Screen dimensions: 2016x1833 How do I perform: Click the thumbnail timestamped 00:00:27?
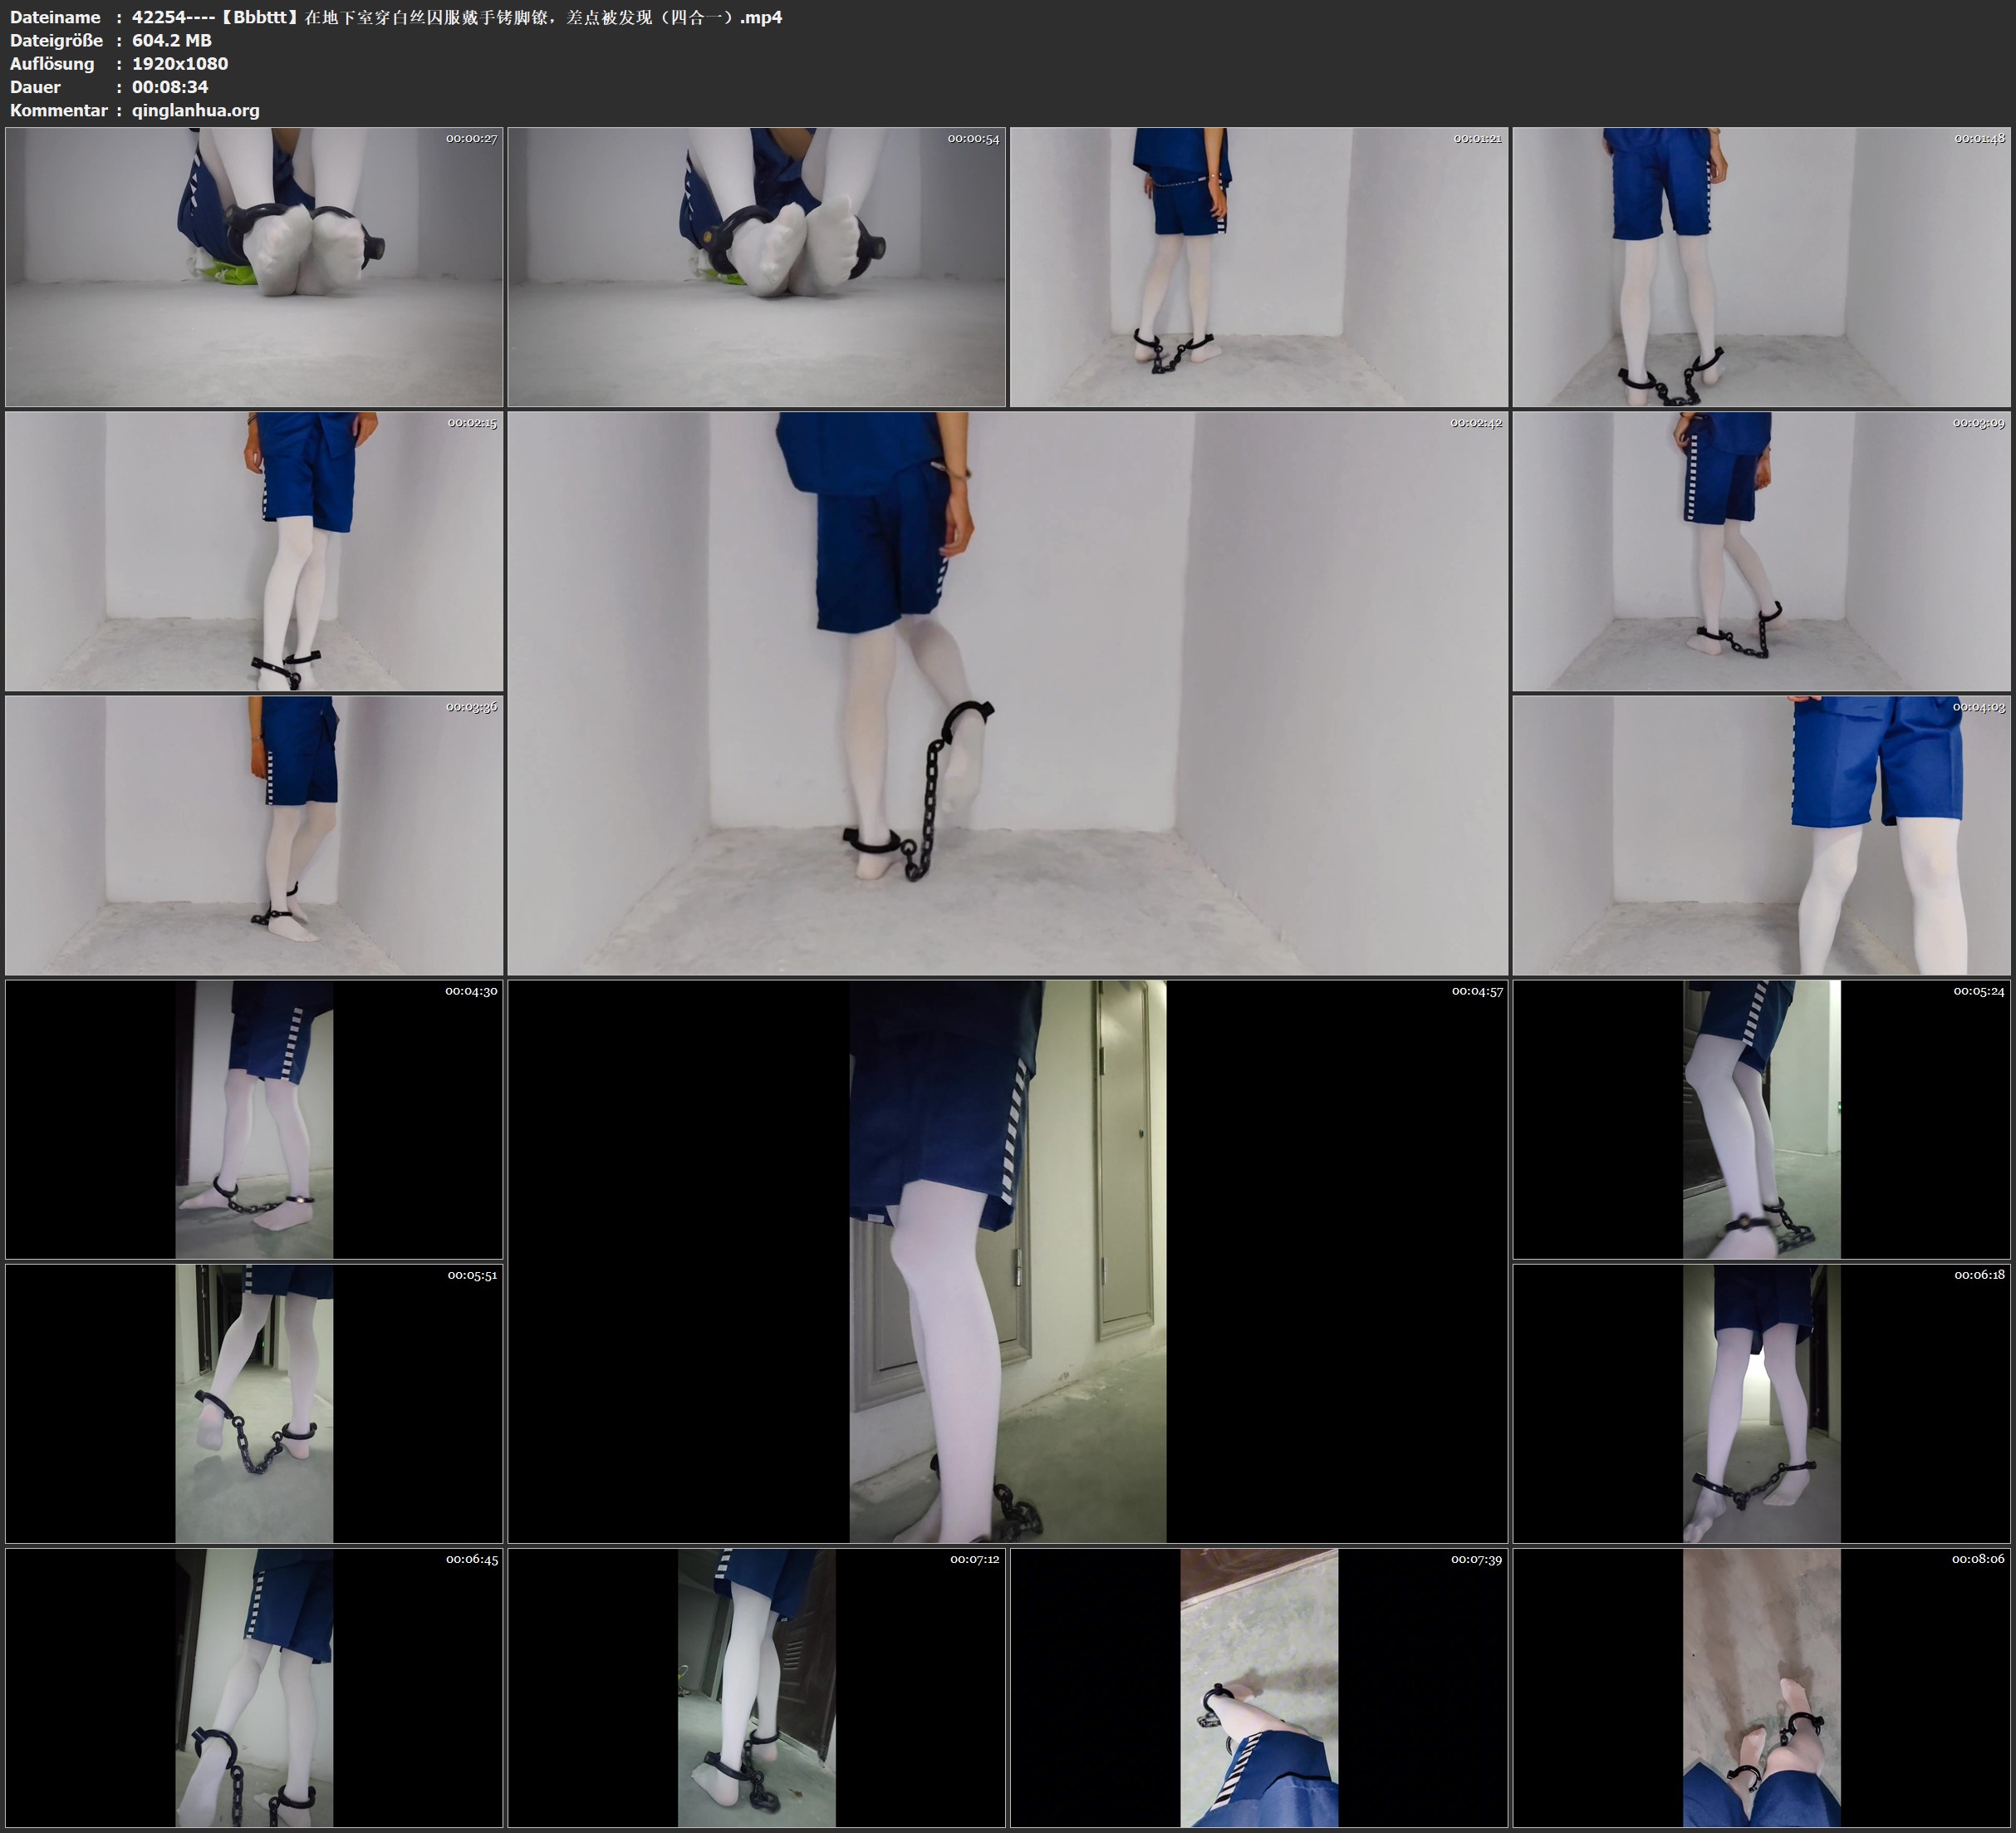tap(254, 266)
